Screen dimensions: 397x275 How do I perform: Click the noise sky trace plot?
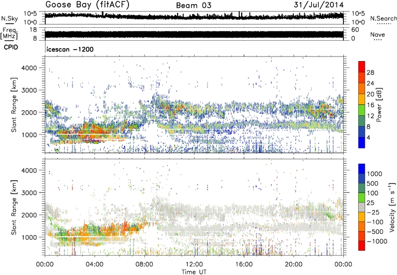pyautogui.click(x=194, y=17)
